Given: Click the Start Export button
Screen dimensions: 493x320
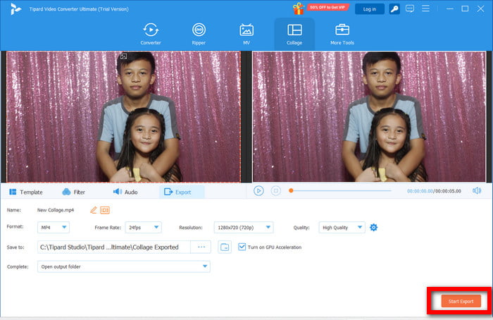Looking at the screenshot, I should 461,301.
